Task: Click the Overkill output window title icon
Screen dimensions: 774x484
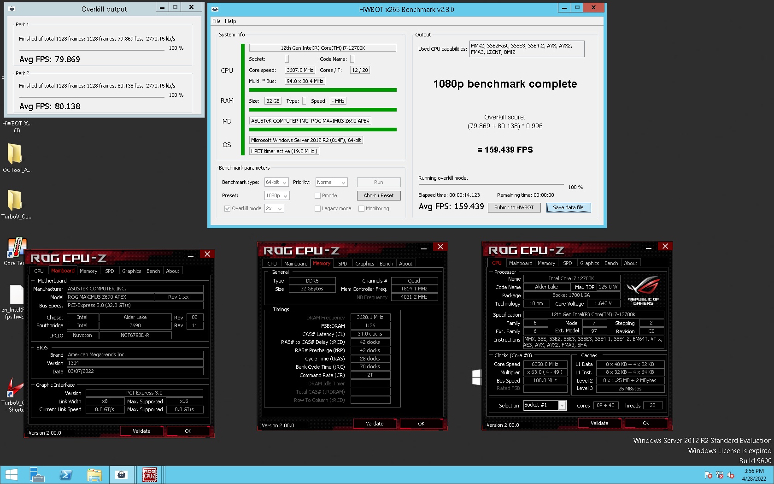Action: [x=12, y=9]
